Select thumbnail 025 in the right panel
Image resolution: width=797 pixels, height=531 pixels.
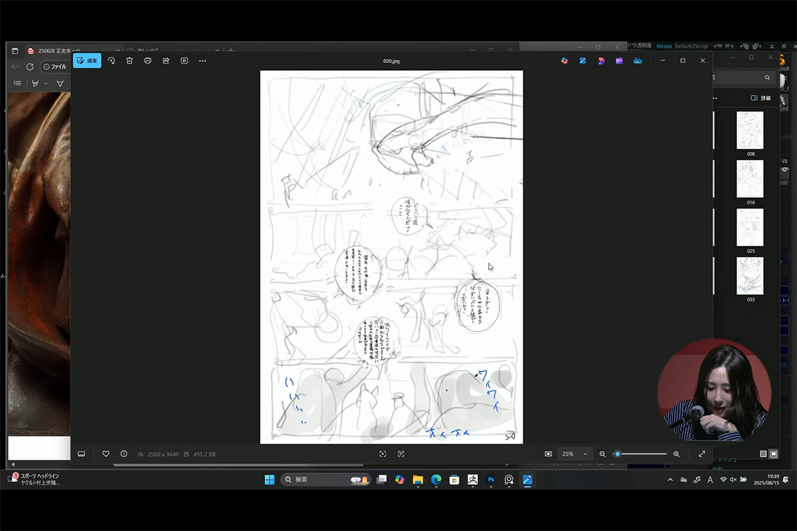750,227
